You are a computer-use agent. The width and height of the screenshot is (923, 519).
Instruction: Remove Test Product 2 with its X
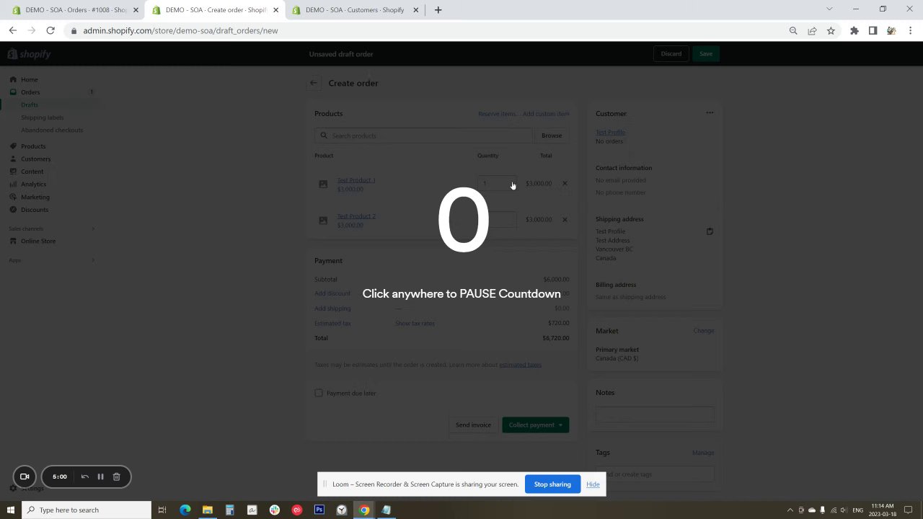(565, 219)
